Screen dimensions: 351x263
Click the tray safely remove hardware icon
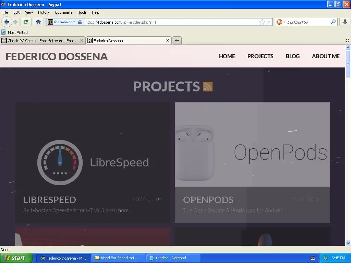[326, 258]
